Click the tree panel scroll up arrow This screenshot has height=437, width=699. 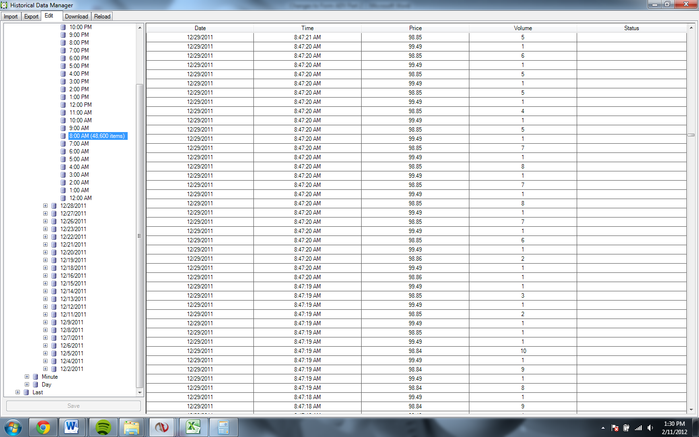point(140,28)
